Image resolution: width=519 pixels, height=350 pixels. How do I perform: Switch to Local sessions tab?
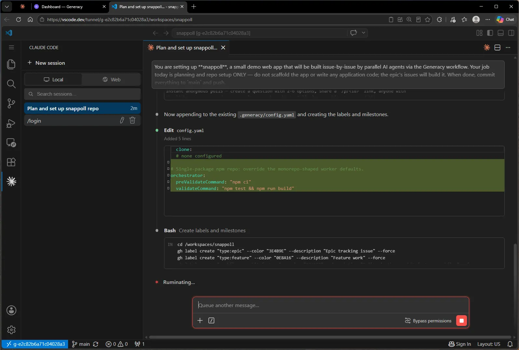point(53,80)
